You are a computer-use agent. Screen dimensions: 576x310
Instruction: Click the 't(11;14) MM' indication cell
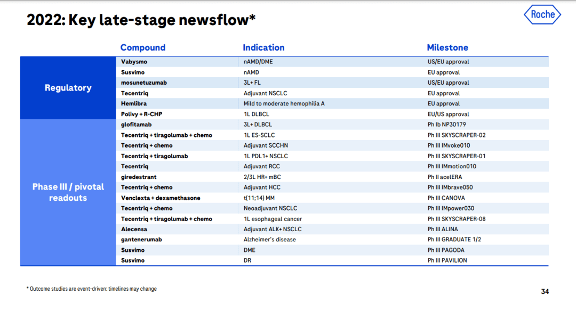point(259,198)
